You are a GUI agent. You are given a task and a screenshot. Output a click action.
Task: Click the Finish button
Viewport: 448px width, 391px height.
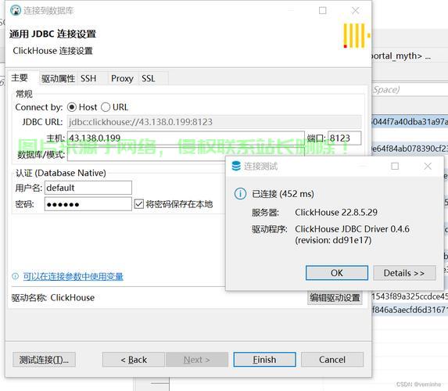click(x=264, y=360)
